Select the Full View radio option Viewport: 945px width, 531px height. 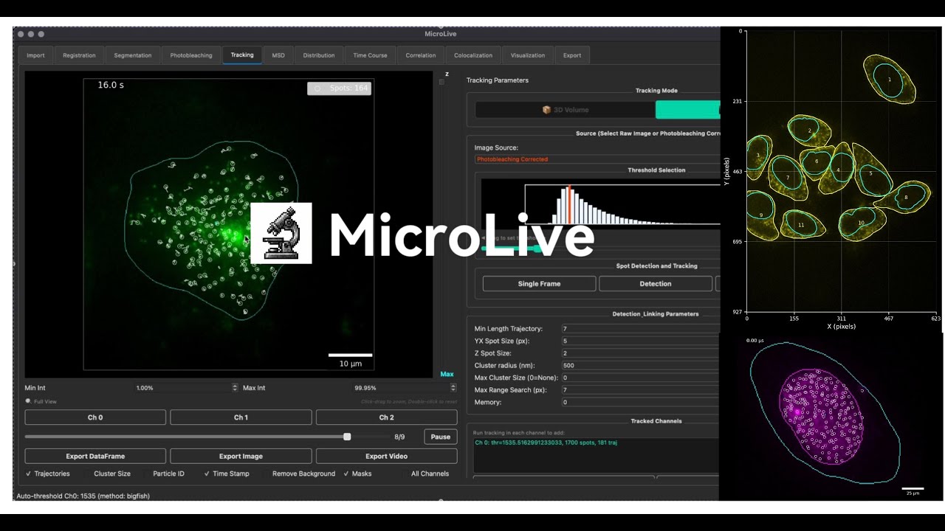point(41,401)
